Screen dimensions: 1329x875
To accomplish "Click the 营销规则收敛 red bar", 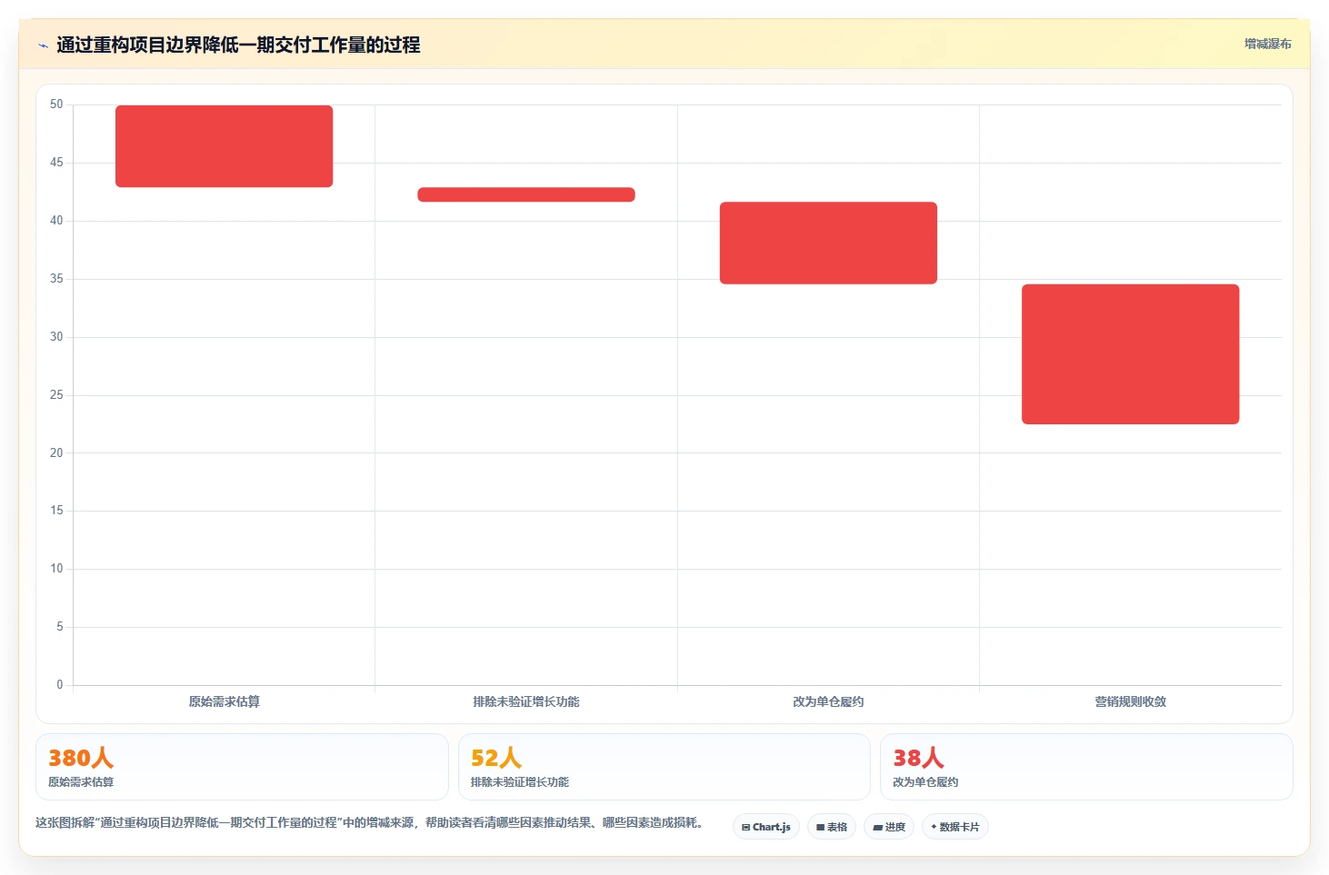I will click(1131, 354).
